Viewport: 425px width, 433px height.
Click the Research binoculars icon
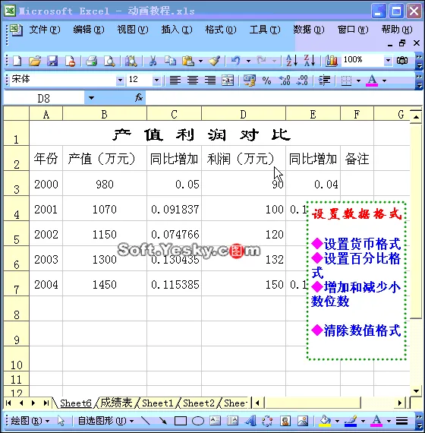[x=131, y=61]
